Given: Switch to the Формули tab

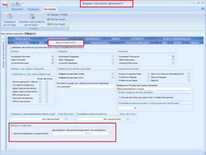Looking at the screenshot, I should [x=116, y=39].
